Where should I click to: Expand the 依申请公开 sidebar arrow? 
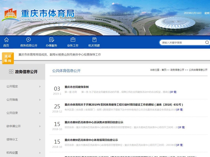click(x=40, y=126)
